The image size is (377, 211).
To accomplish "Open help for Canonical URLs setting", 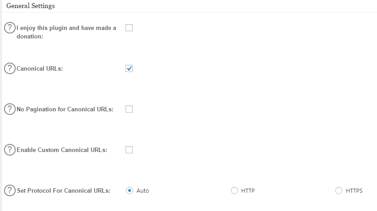I will tap(9, 68).
